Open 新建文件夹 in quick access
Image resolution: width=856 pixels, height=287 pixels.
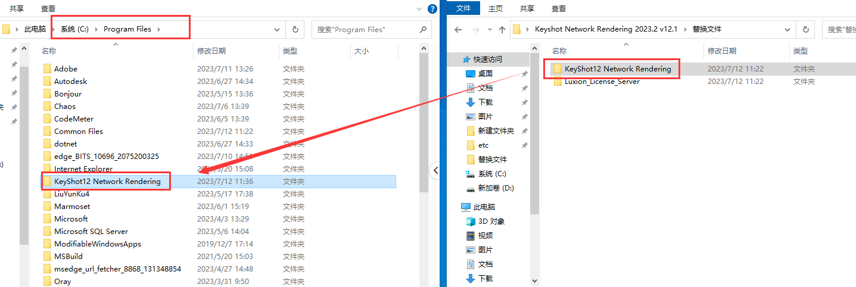496,131
